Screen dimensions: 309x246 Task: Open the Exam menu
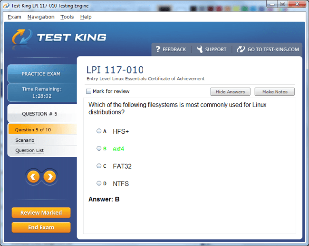pos(14,17)
